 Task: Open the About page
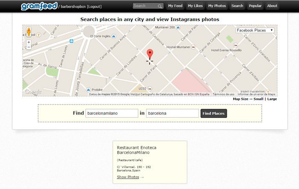click(272, 6)
